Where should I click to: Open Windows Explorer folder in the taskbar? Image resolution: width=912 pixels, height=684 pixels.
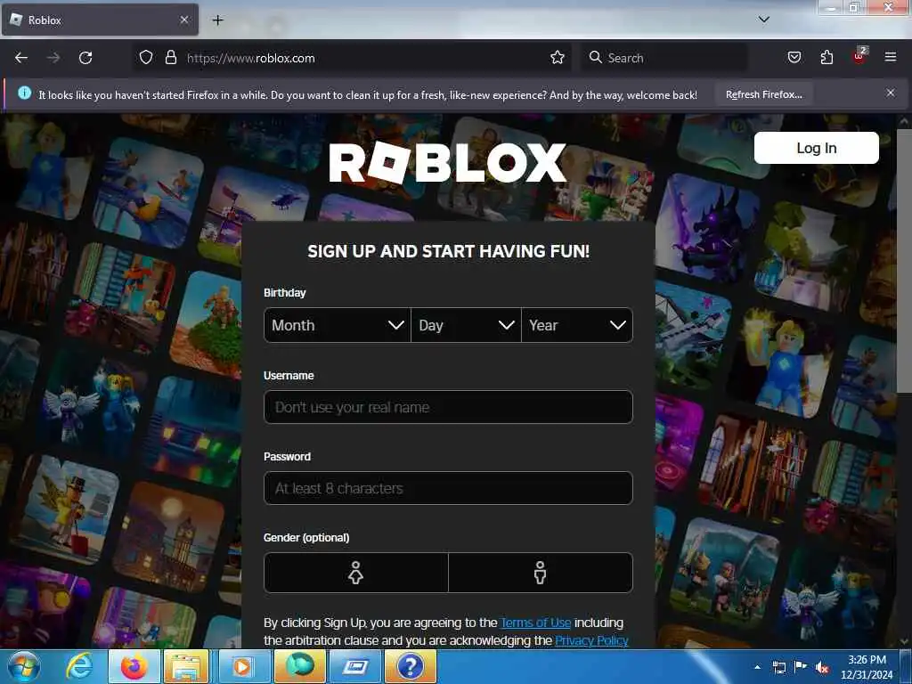click(186, 666)
